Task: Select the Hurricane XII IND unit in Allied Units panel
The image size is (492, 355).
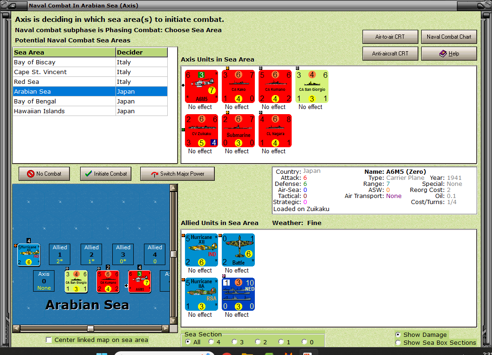Action: pos(201,250)
